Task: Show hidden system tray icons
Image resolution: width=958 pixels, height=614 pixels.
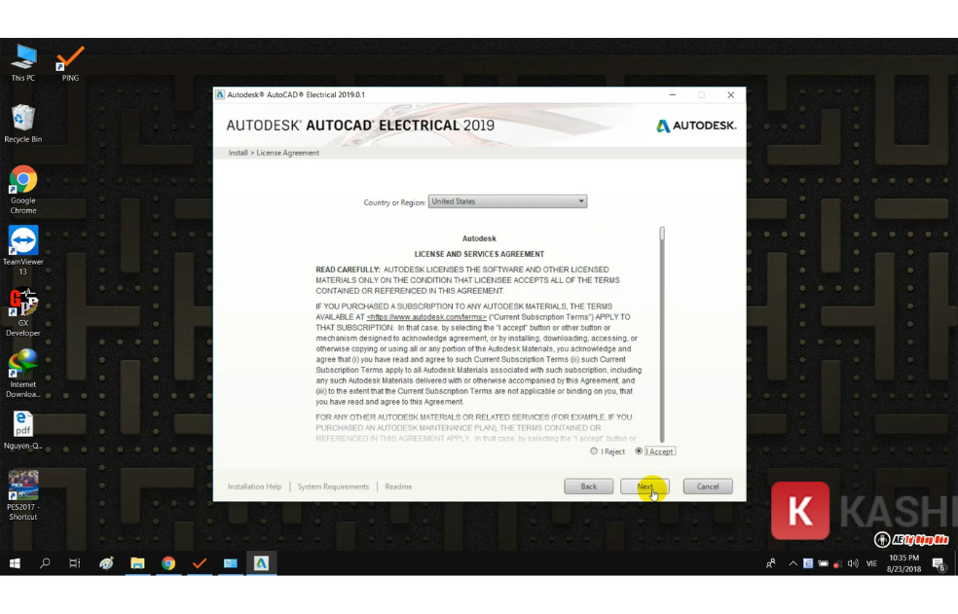Action: click(x=792, y=563)
